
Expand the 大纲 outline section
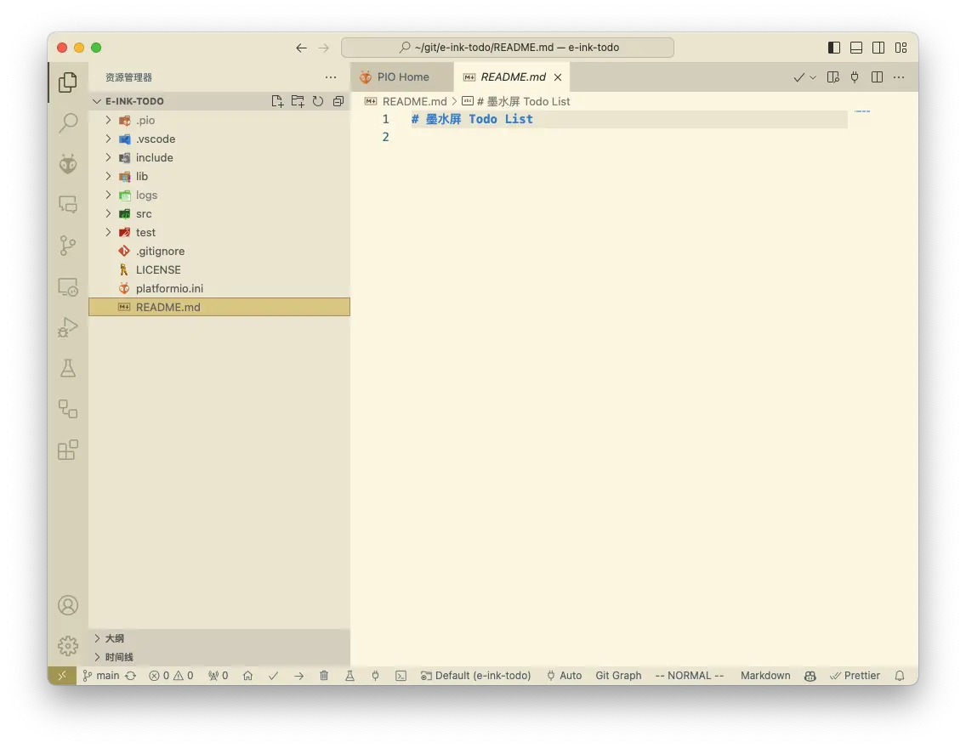coord(114,638)
